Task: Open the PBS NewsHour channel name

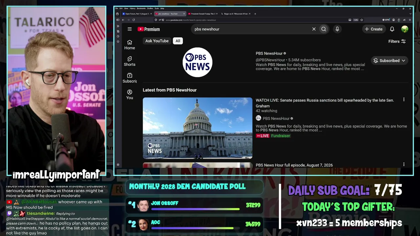Action: 269,53
